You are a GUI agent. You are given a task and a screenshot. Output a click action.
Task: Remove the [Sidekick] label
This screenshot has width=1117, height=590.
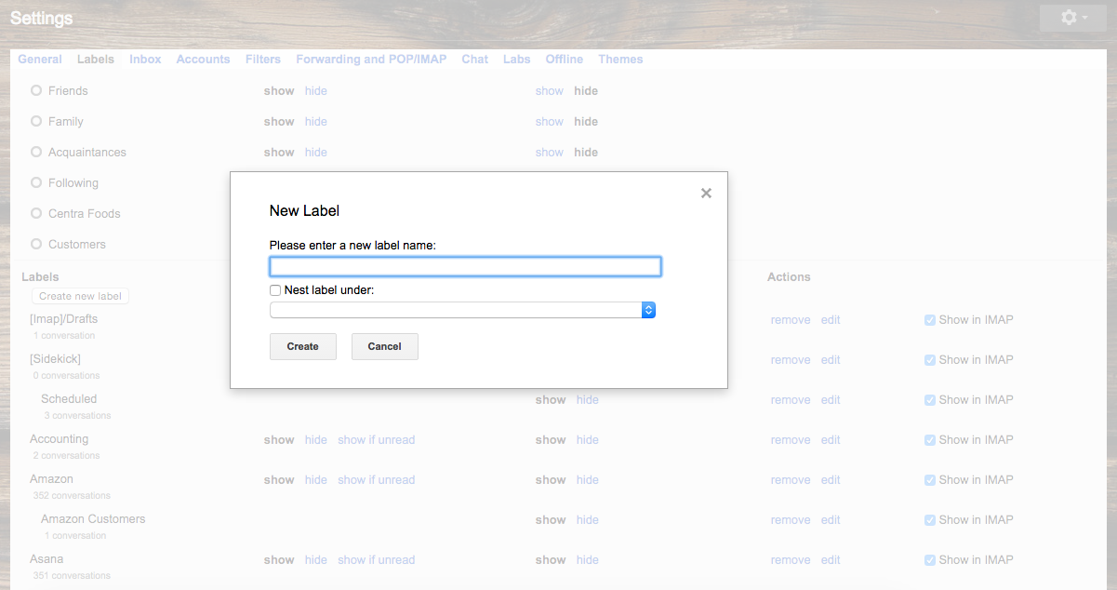point(791,359)
